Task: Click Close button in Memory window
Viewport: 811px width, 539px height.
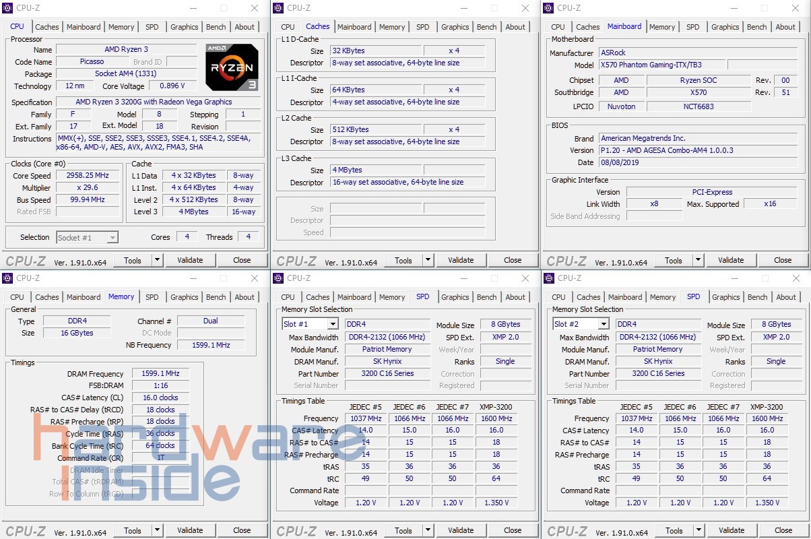Action: point(242,530)
